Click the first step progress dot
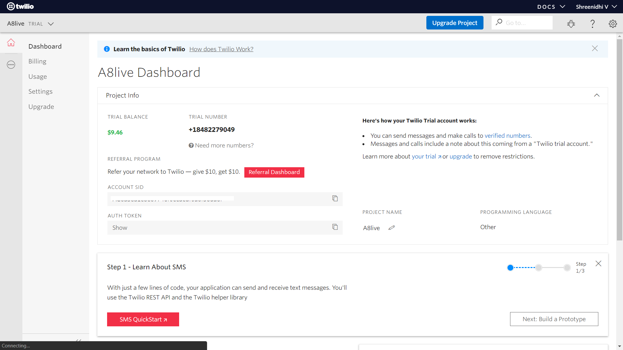 (x=510, y=267)
